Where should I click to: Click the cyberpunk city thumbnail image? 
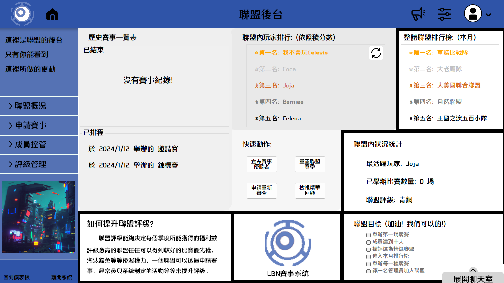(39, 217)
